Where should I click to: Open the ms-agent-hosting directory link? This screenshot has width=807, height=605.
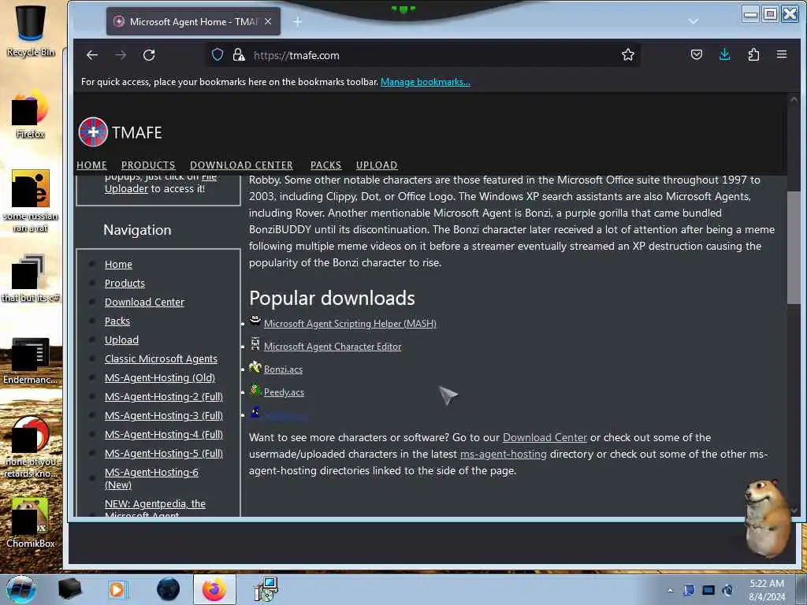click(x=504, y=455)
